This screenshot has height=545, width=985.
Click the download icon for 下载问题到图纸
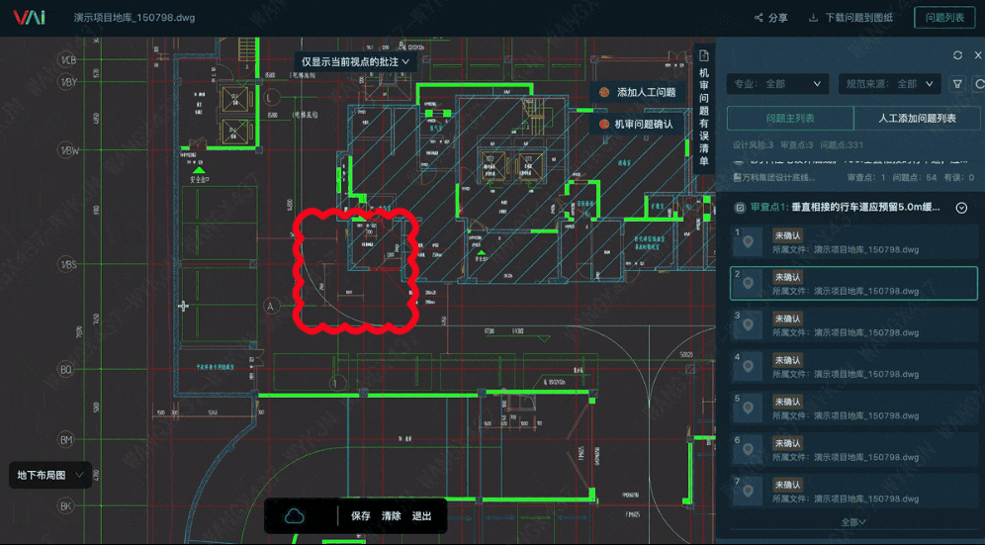813,18
